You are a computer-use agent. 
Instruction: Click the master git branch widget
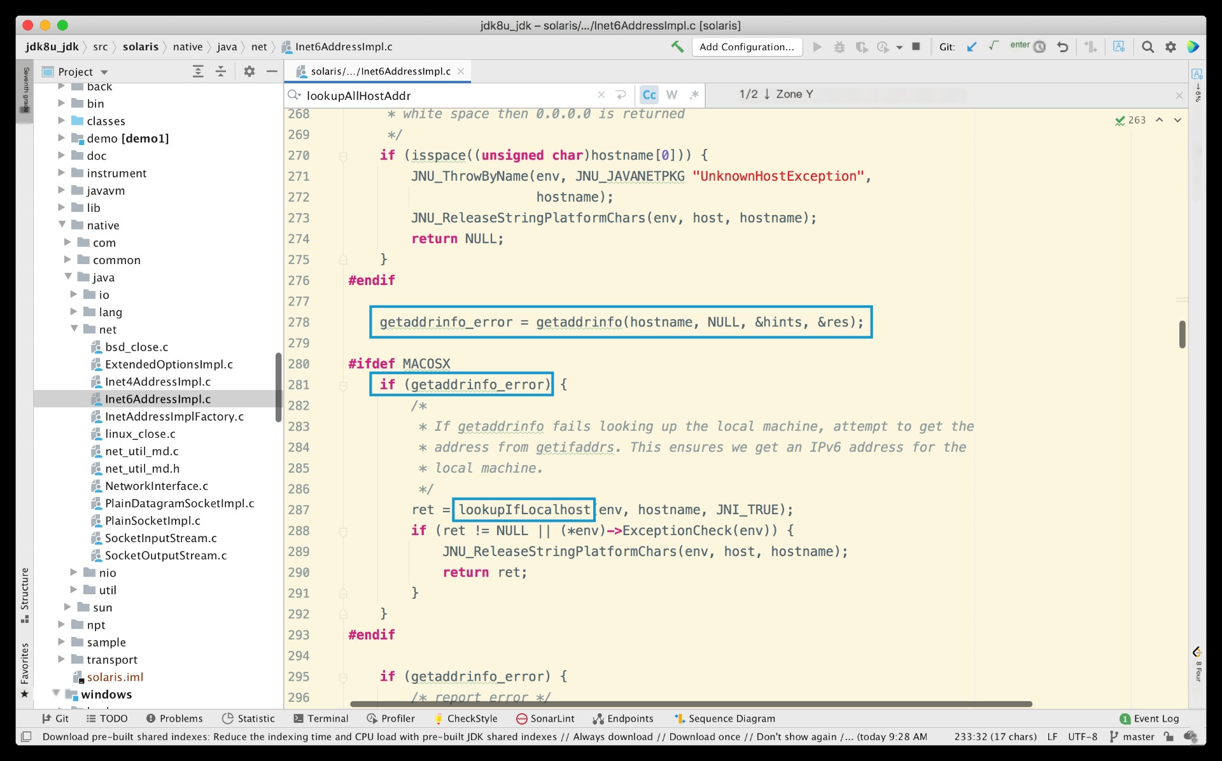click(1132, 736)
